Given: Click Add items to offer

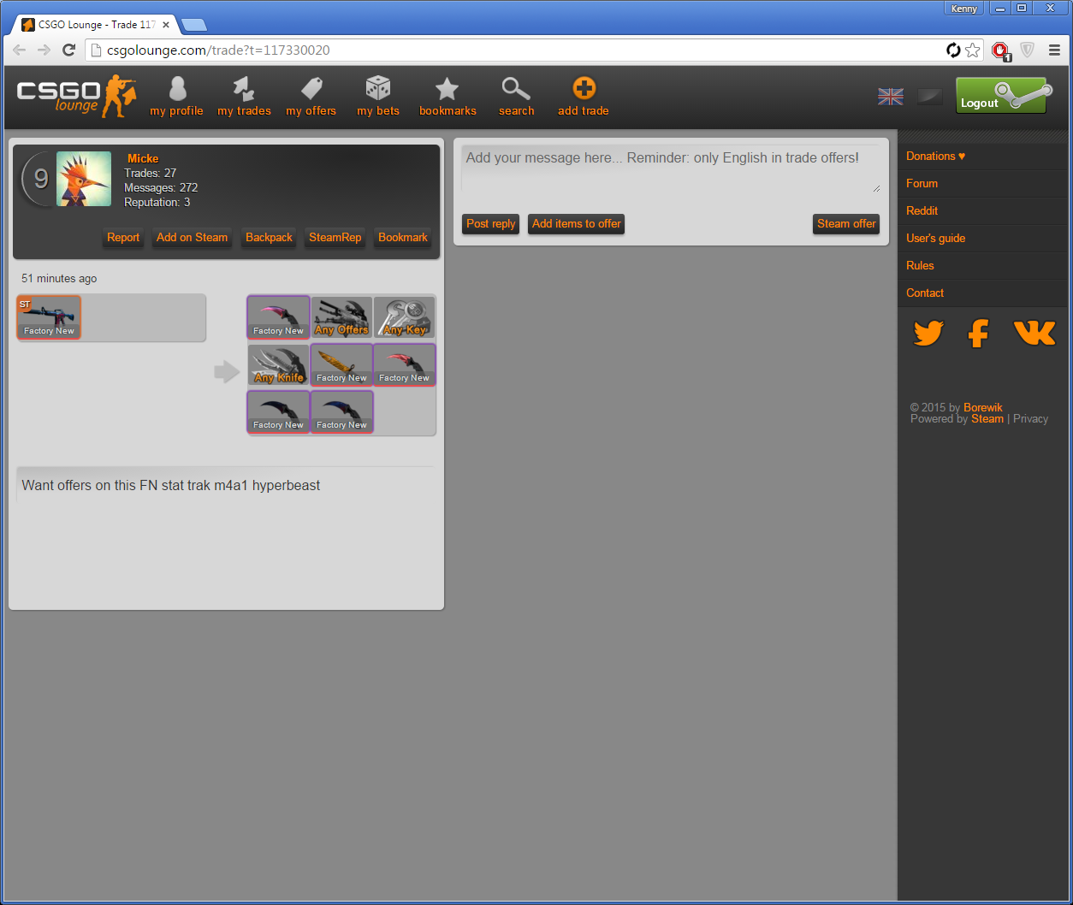Looking at the screenshot, I should pos(576,224).
